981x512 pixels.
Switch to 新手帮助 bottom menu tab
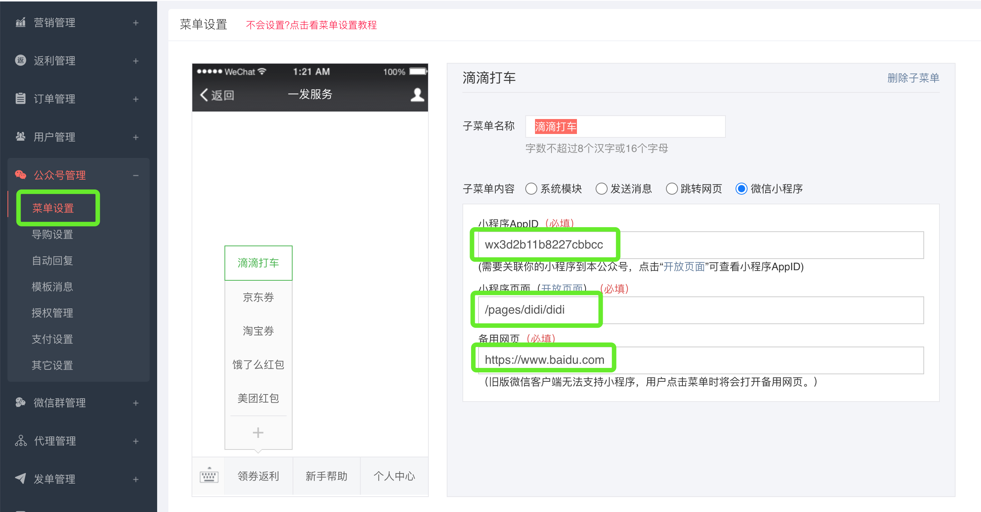326,476
